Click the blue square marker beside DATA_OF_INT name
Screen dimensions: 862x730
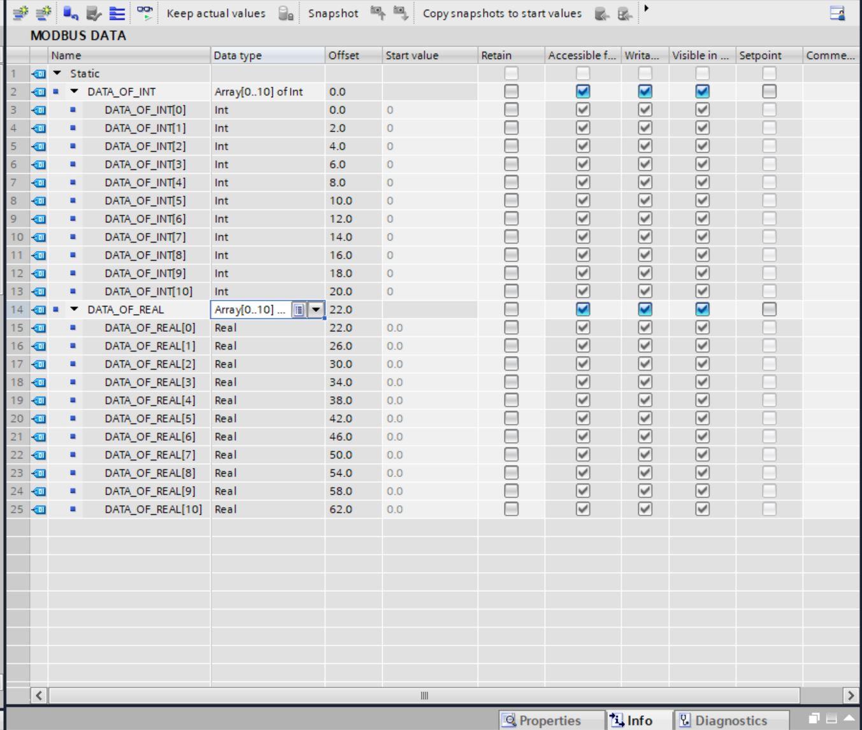[x=56, y=92]
